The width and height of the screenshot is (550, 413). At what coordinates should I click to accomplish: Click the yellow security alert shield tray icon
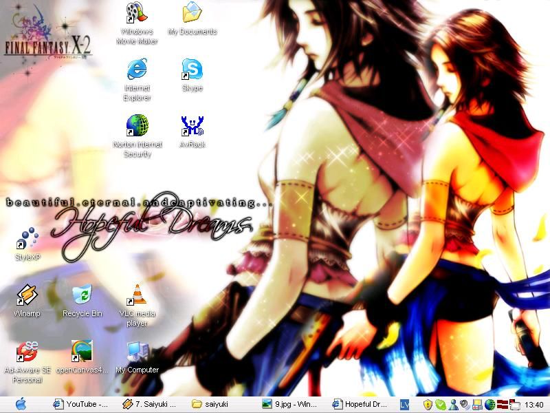[428, 405]
